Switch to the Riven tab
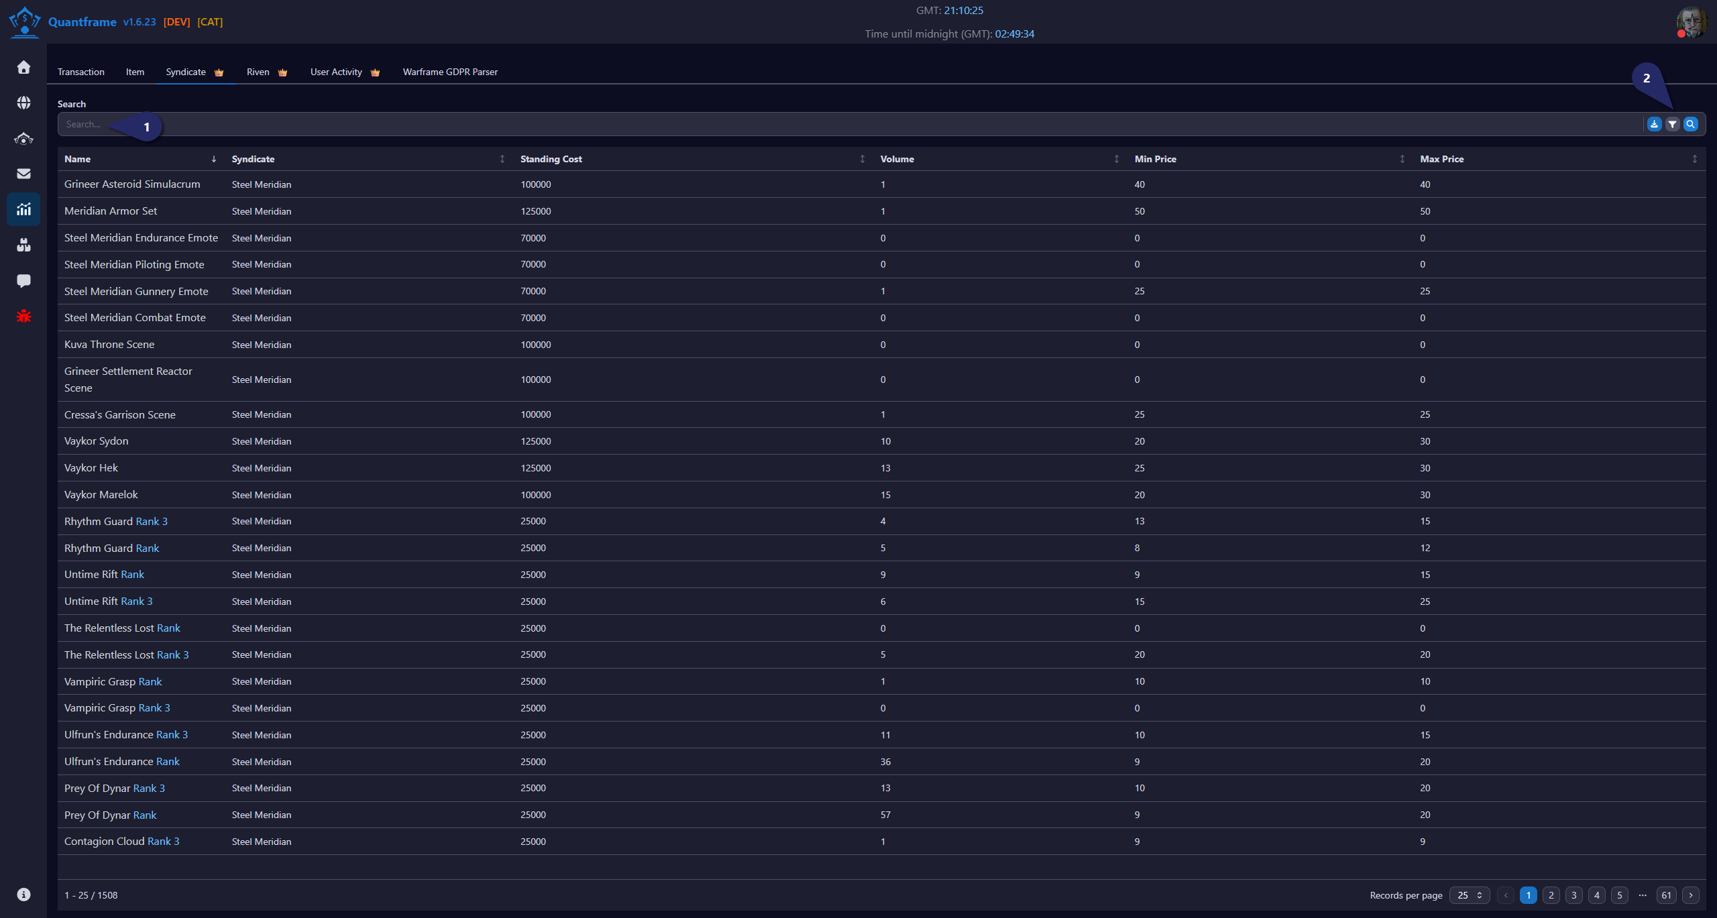 click(267, 72)
